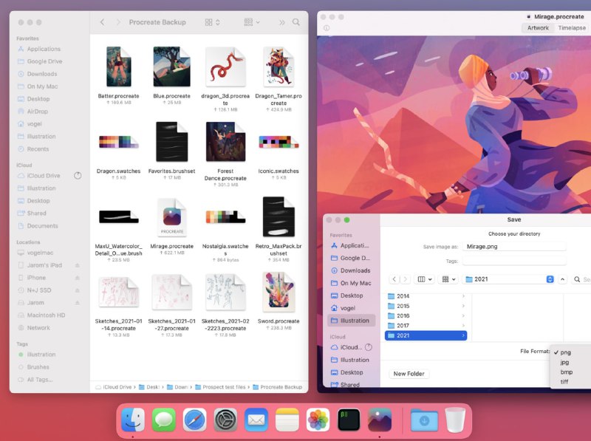Image resolution: width=591 pixels, height=441 pixels.
Task: Open Safari from the Dock
Action: pos(194,418)
